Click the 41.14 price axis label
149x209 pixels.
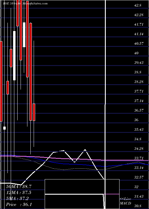[x=139, y=34]
